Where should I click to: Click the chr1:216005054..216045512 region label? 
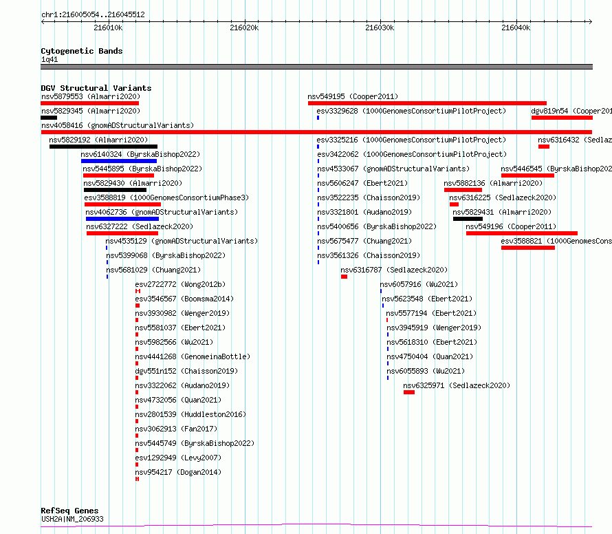[93, 14]
